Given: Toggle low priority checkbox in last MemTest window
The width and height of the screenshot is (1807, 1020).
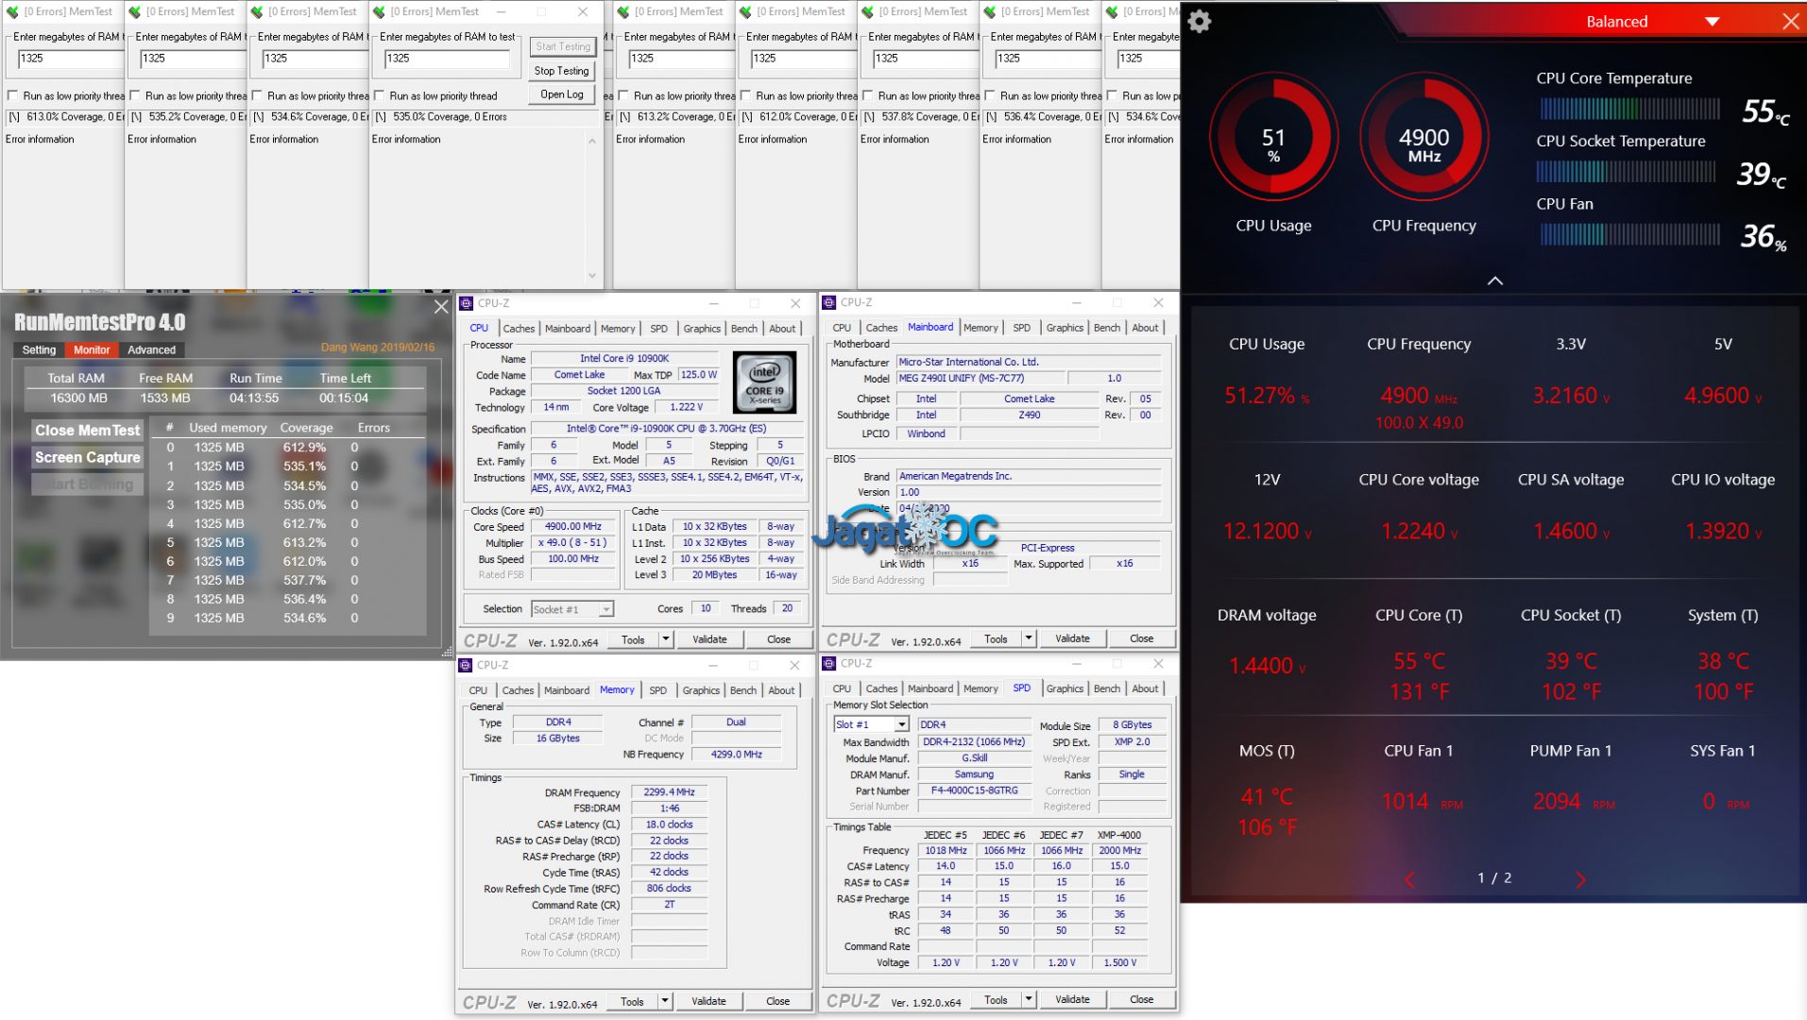Looking at the screenshot, I should tap(1112, 95).
